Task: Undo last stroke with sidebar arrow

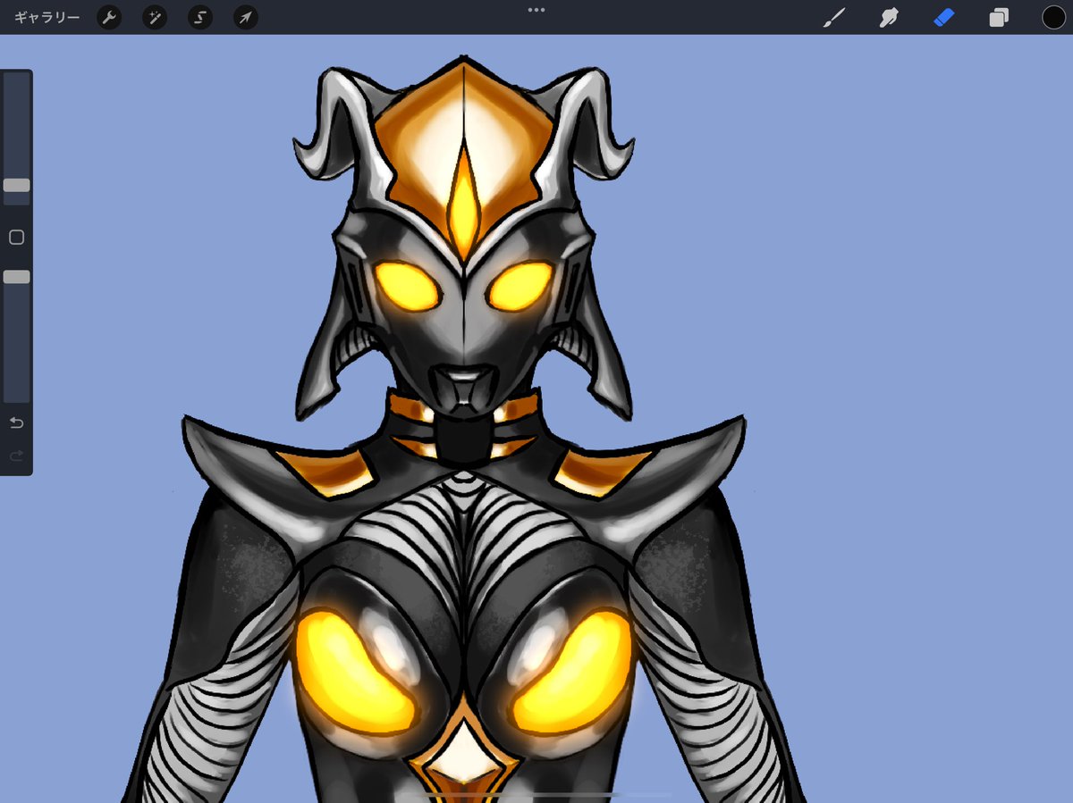Action: pos(16,422)
